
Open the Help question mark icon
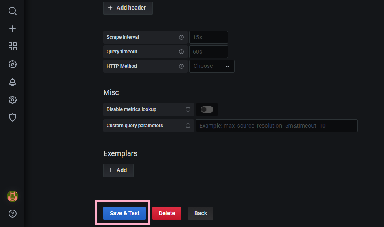[13, 214]
